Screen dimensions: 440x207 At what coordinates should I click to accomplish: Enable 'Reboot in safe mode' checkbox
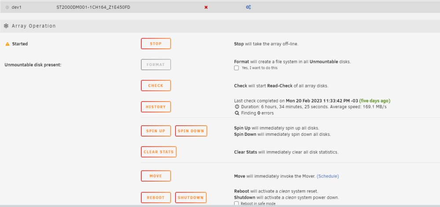(237, 203)
